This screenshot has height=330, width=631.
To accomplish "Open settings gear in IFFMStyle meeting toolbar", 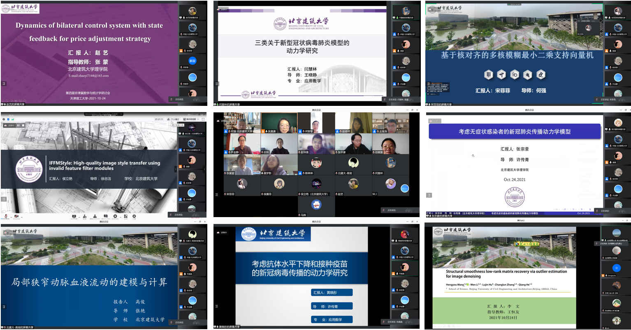I will coord(134,216).
